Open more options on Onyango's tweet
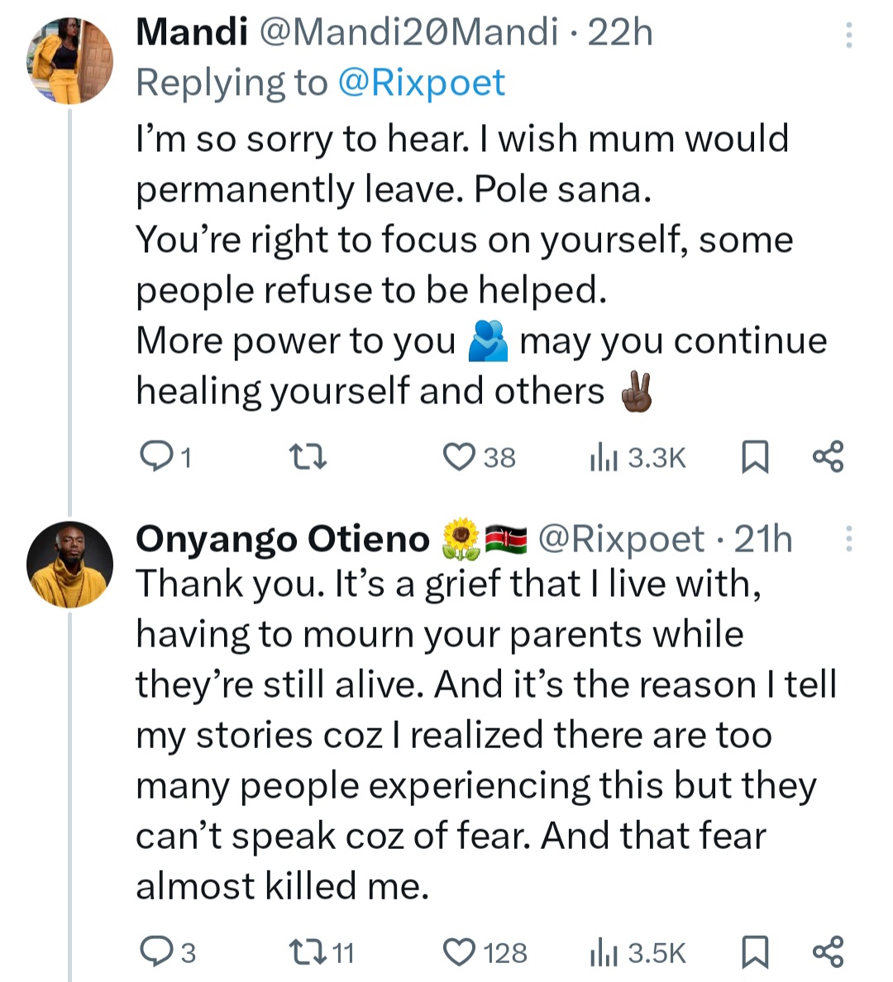893x982 pixels. (x=848, y=539)
